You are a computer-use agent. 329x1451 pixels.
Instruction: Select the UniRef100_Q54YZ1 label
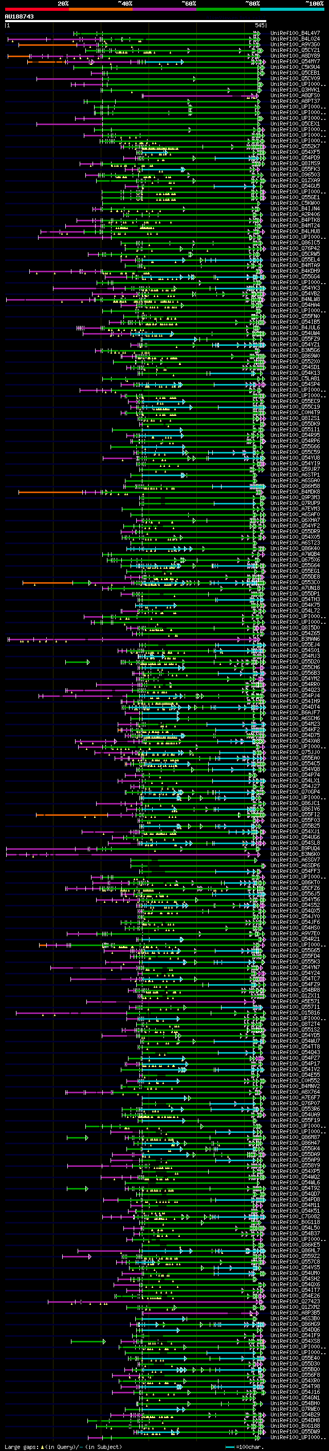point(295,345)
